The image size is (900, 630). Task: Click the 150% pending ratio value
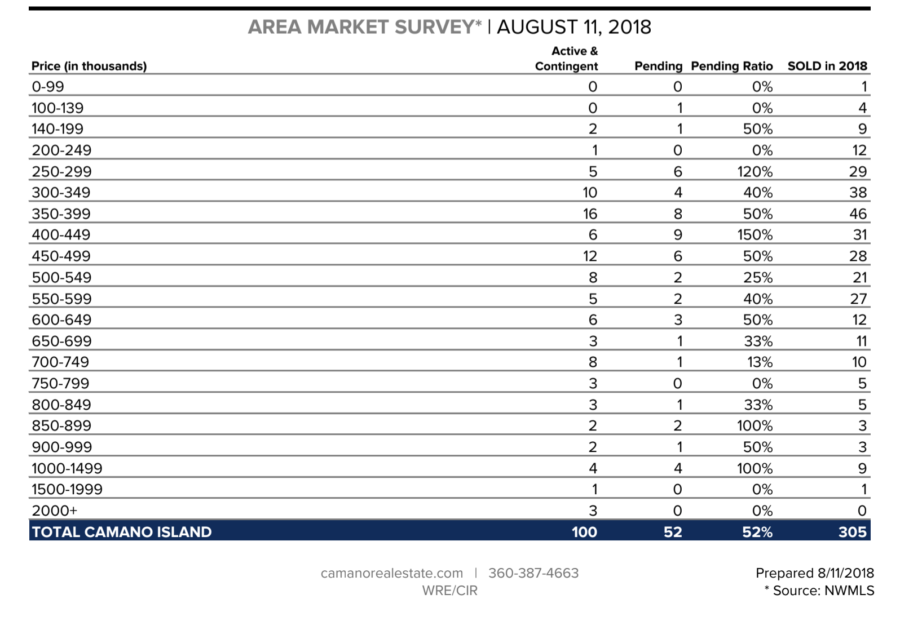pyautogui.click(x=755, y=235)
